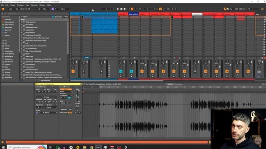The image size is (266, 149).
Task: Open the Preserve Transients dropdown
Action: point(66,96)
